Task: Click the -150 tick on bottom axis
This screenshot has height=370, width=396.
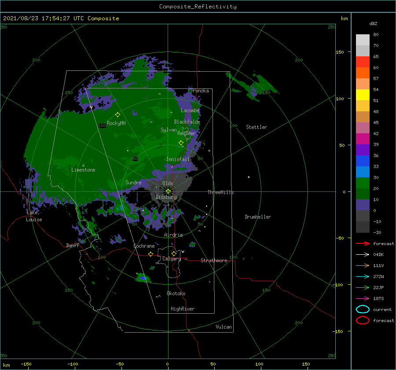Action: coord(26,364)
